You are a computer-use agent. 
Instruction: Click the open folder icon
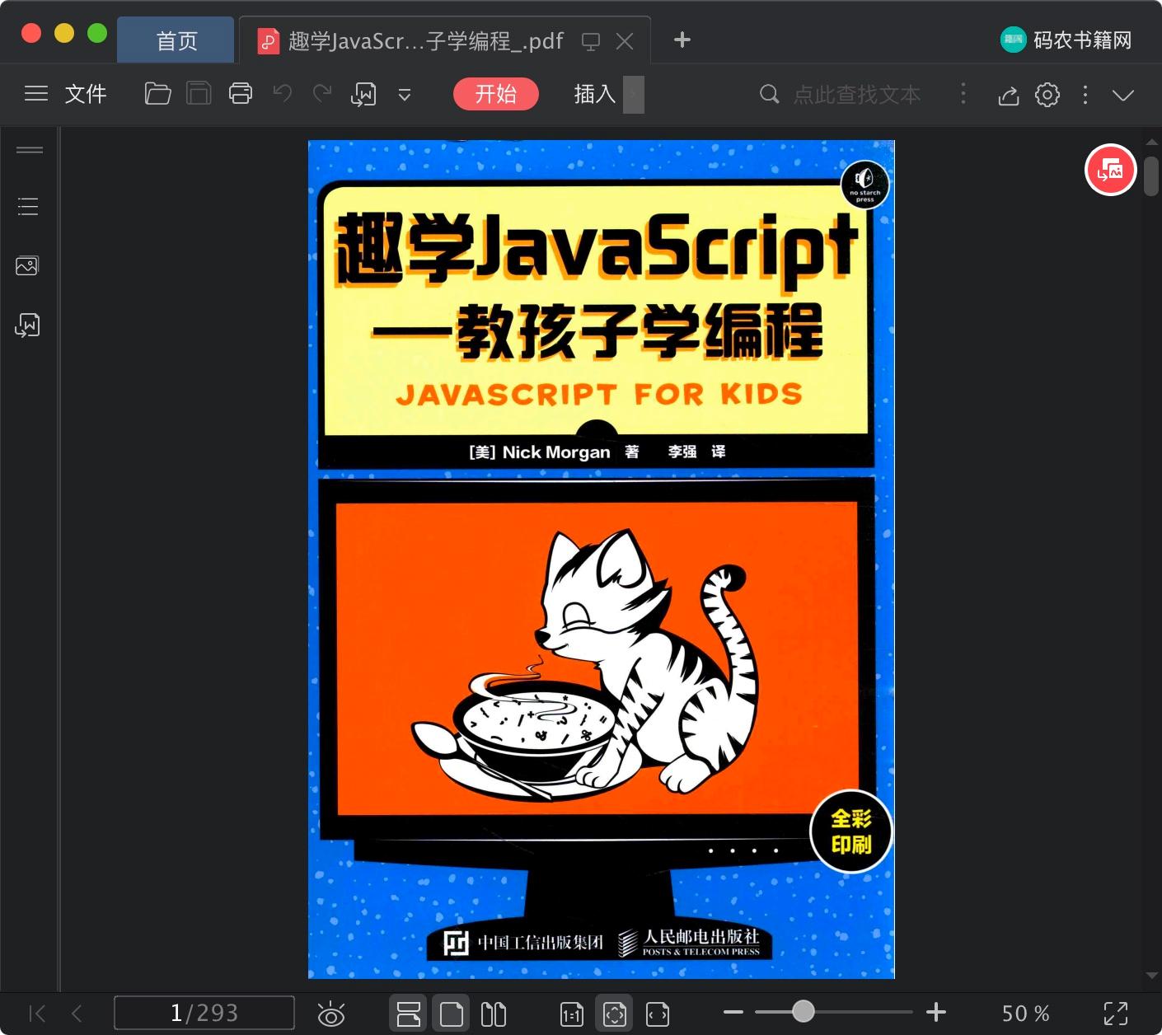coord(157,94)
